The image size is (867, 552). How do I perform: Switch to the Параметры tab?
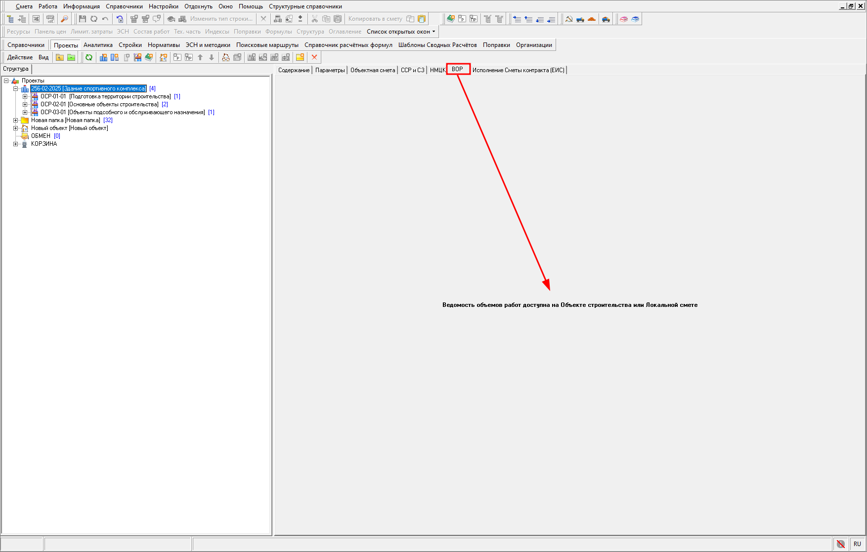point(330,70)
